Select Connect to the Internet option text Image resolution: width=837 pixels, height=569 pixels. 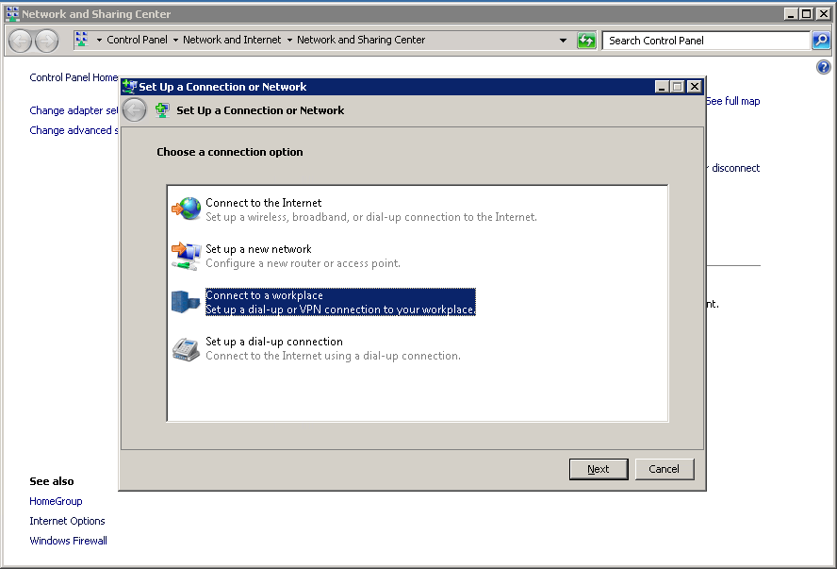coord(263,203)
